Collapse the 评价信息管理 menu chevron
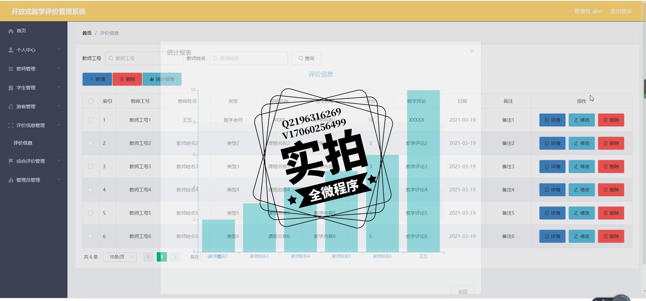 pyautogui.click(x=59, y=125)
